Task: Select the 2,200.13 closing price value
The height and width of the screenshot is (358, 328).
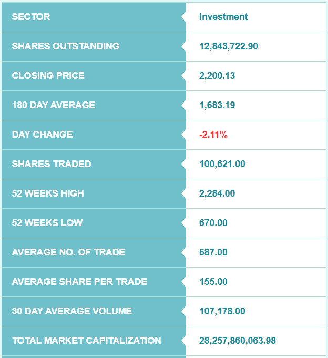Action: pyautogui.click(x=217, y=76)
